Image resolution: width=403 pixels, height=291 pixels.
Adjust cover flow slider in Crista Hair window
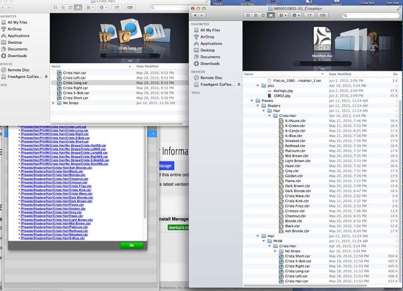130,56
